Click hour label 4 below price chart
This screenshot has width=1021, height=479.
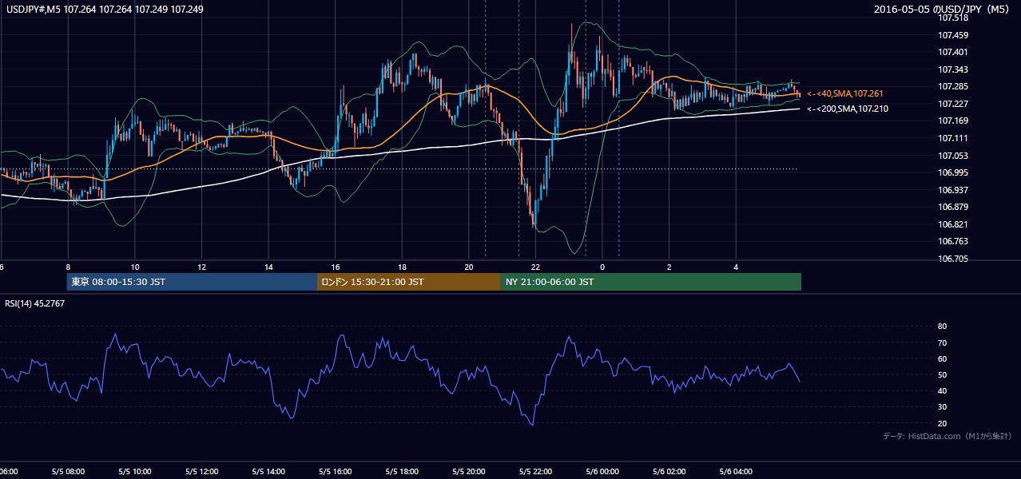736,267
